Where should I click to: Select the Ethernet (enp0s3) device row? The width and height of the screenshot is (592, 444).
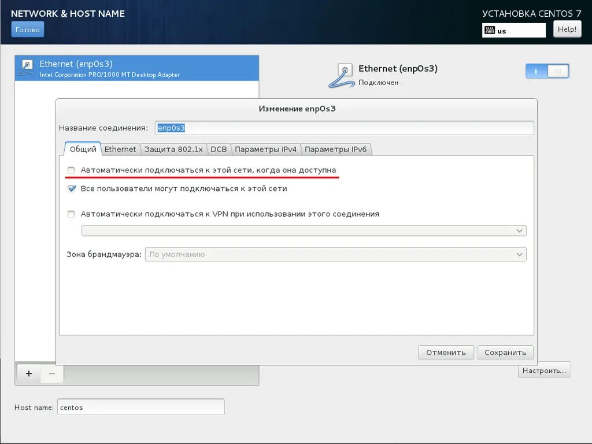pyautogui.click(x=136, y=68)
